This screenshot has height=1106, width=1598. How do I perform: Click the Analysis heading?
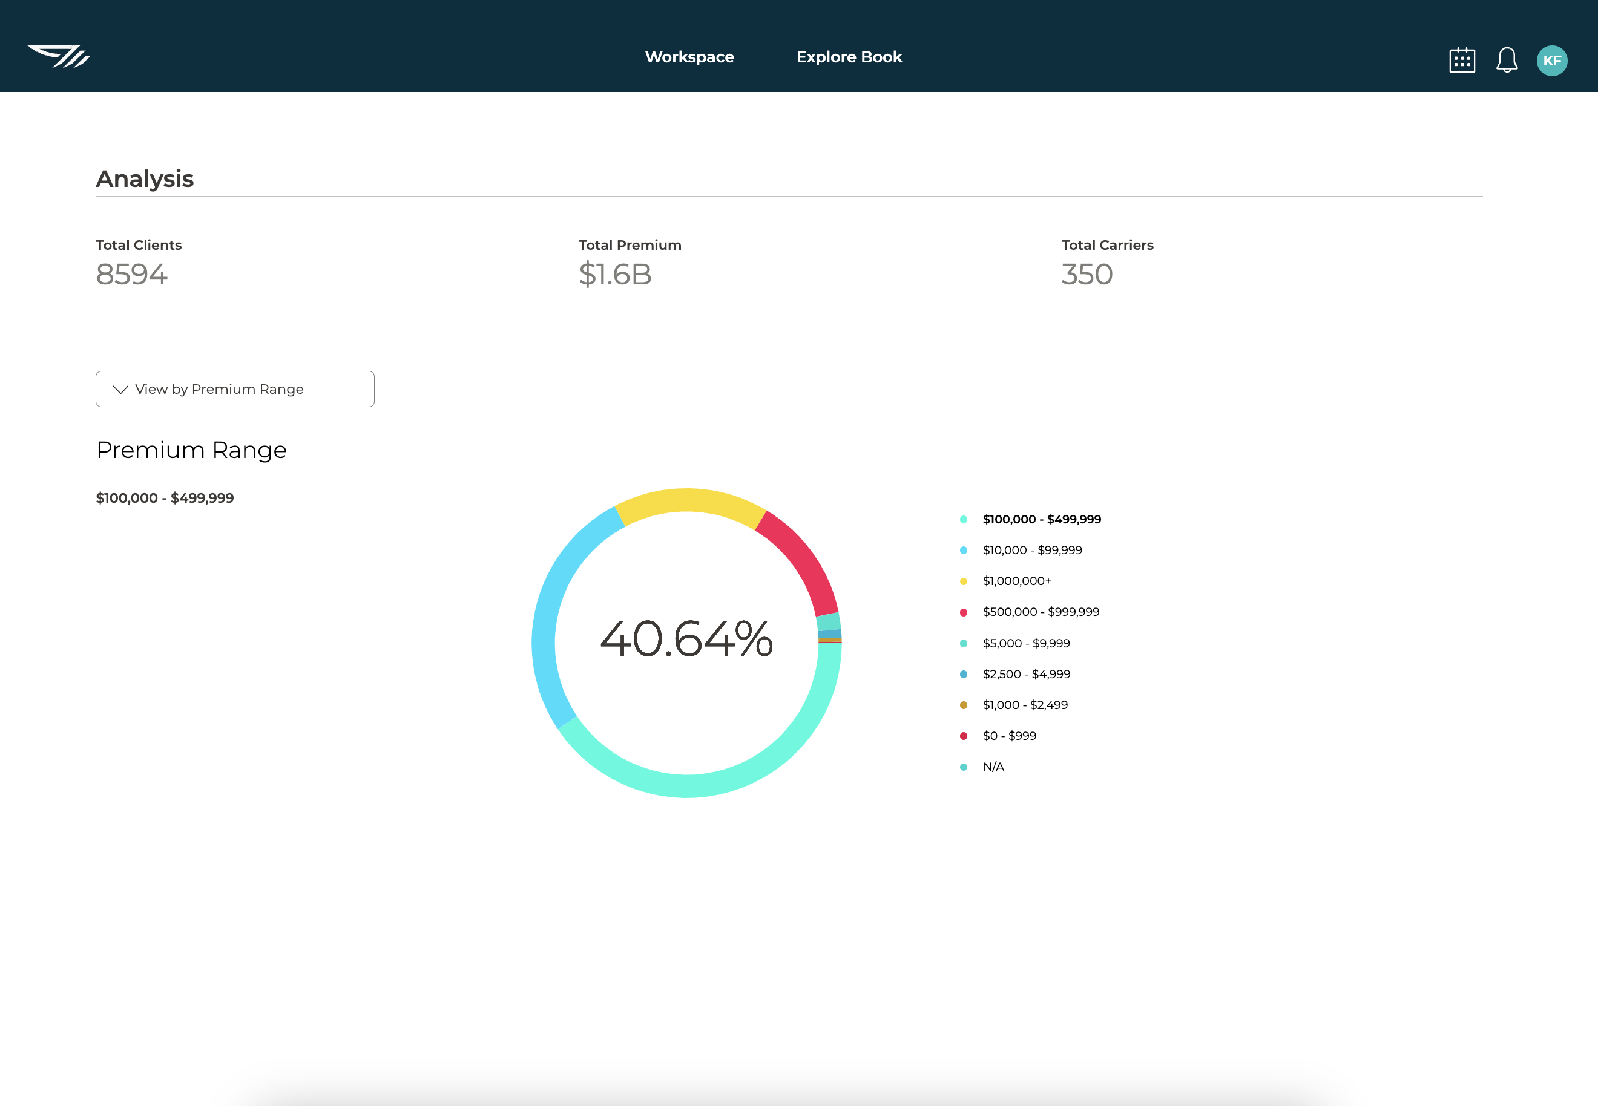[x=145, y=179]
